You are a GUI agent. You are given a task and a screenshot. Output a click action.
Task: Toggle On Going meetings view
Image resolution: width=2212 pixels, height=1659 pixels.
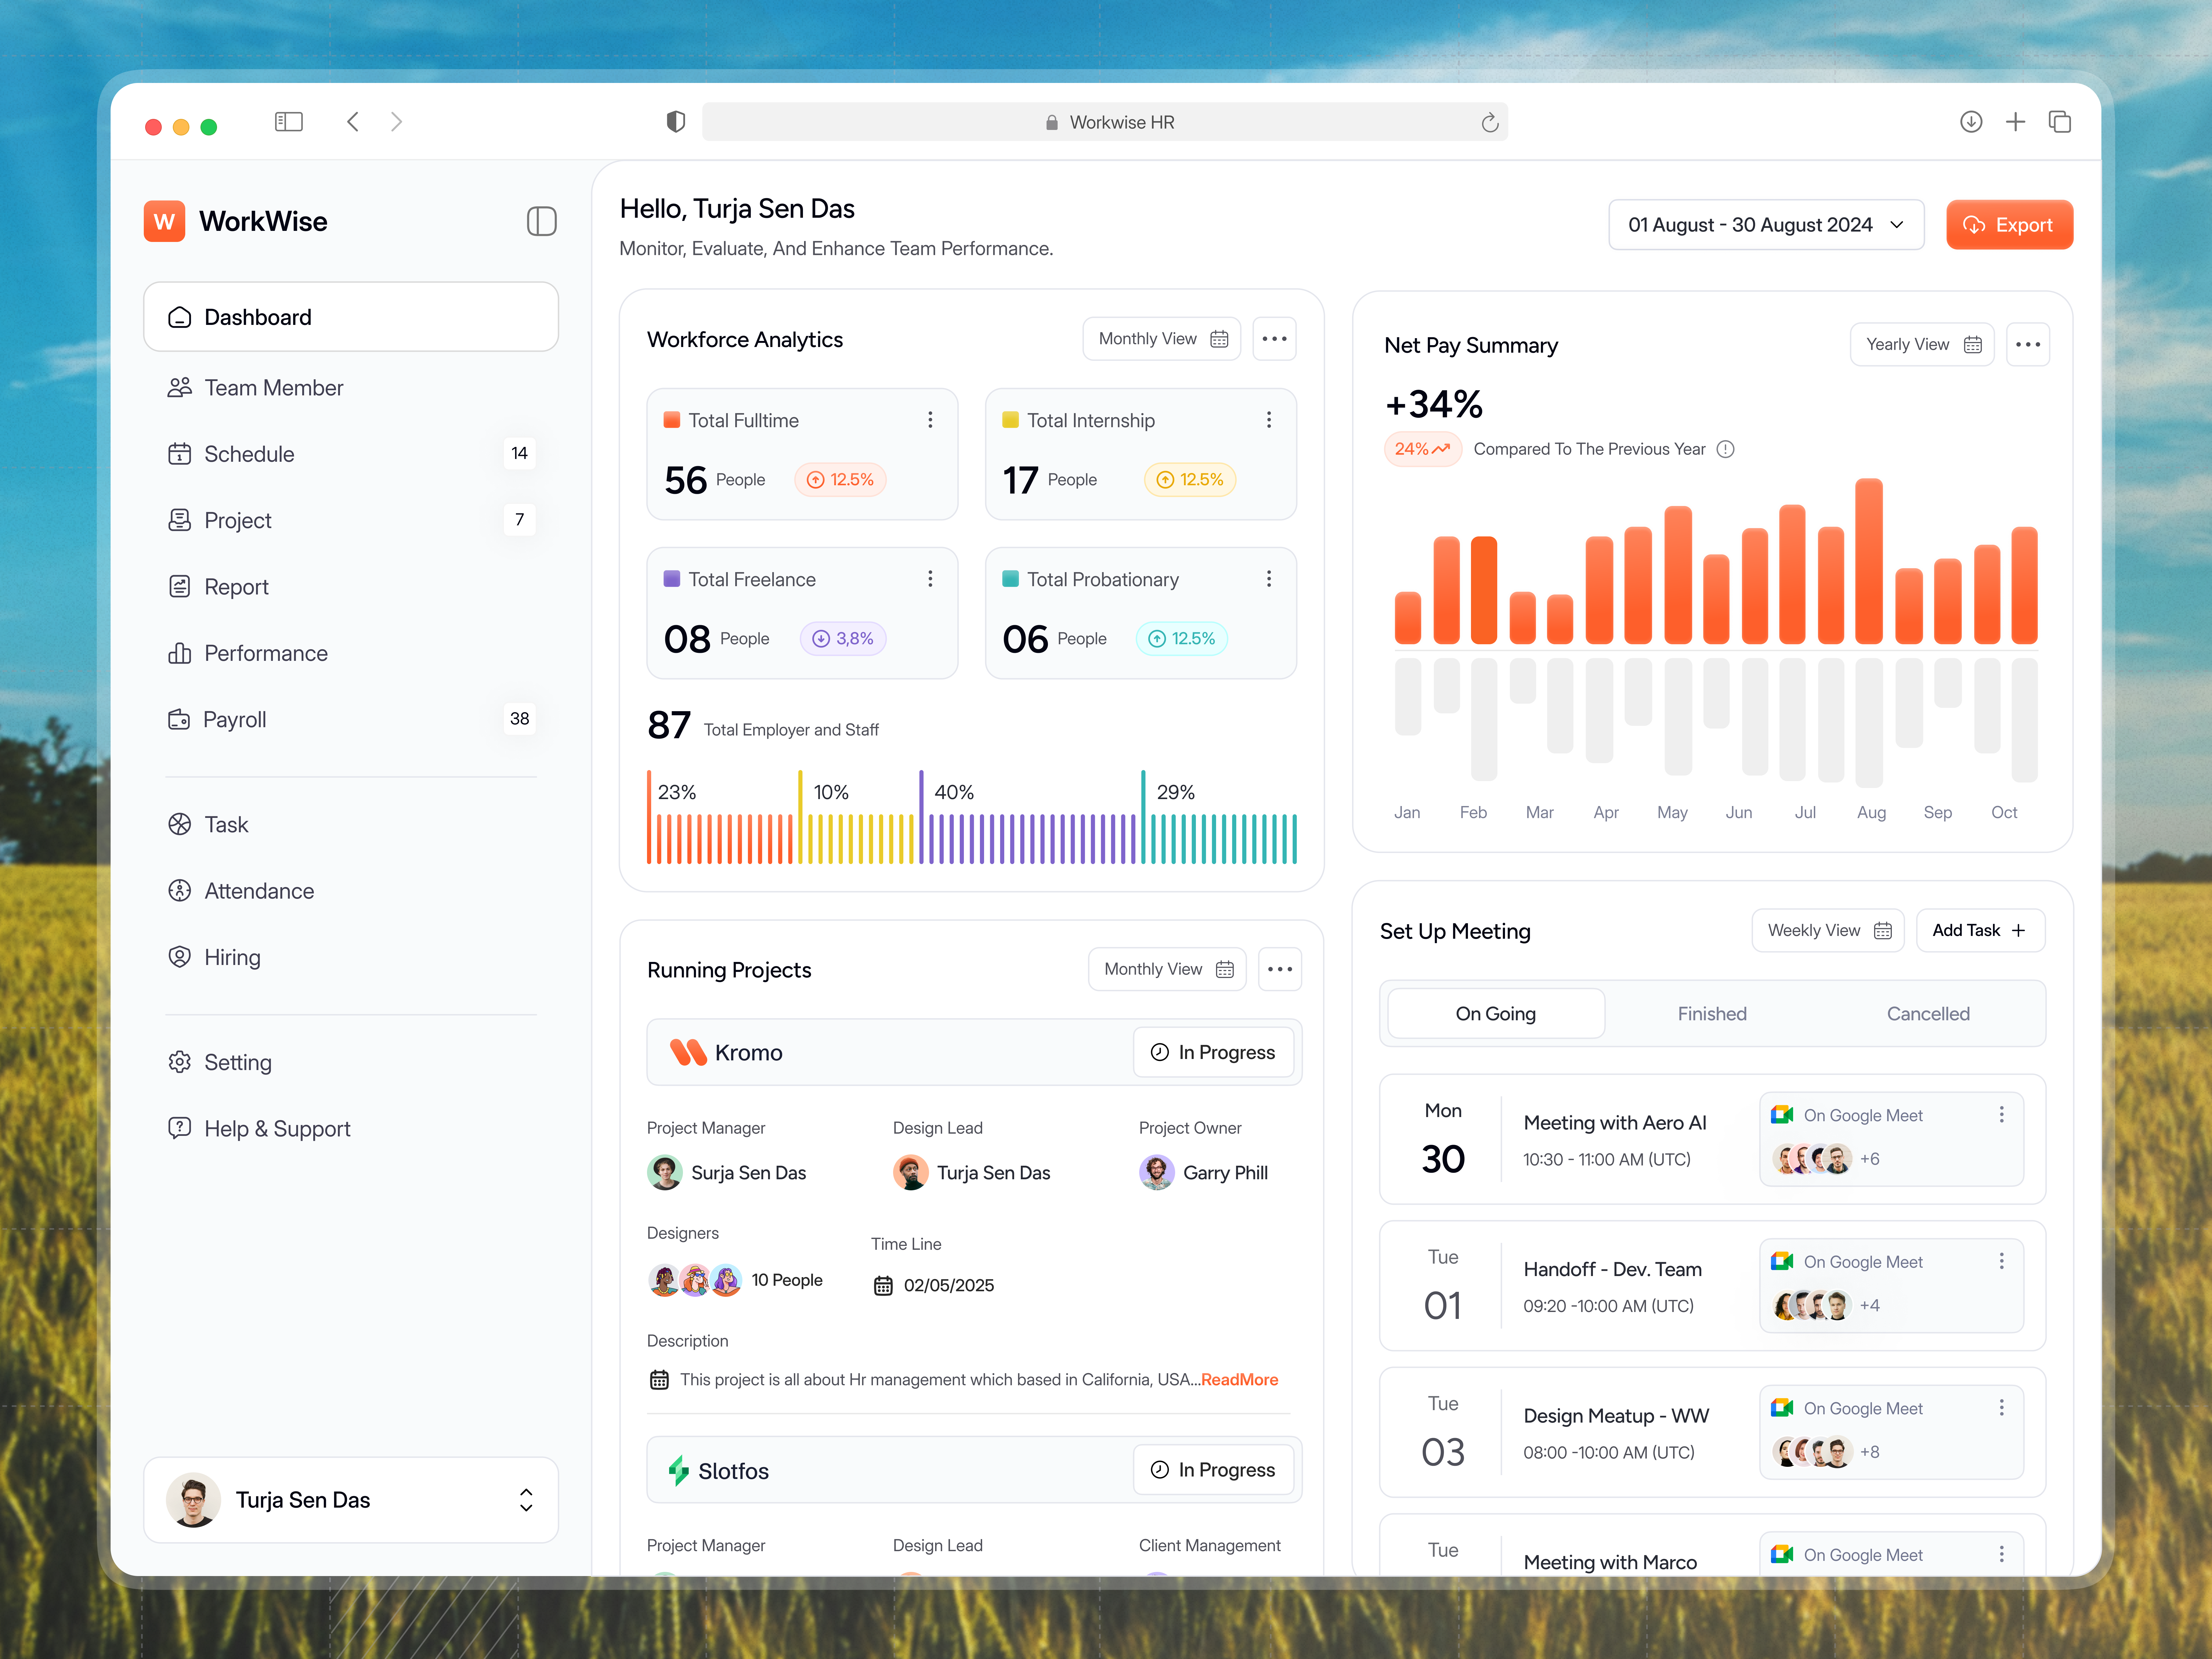[1495, 1013]
